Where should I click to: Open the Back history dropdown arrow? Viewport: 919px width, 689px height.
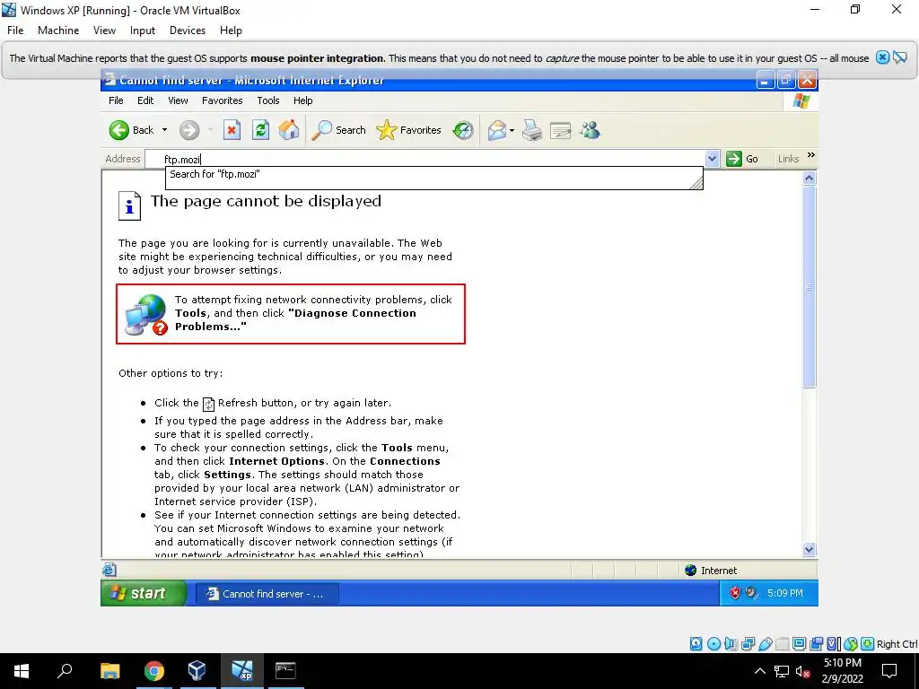[x=165, y=130]
